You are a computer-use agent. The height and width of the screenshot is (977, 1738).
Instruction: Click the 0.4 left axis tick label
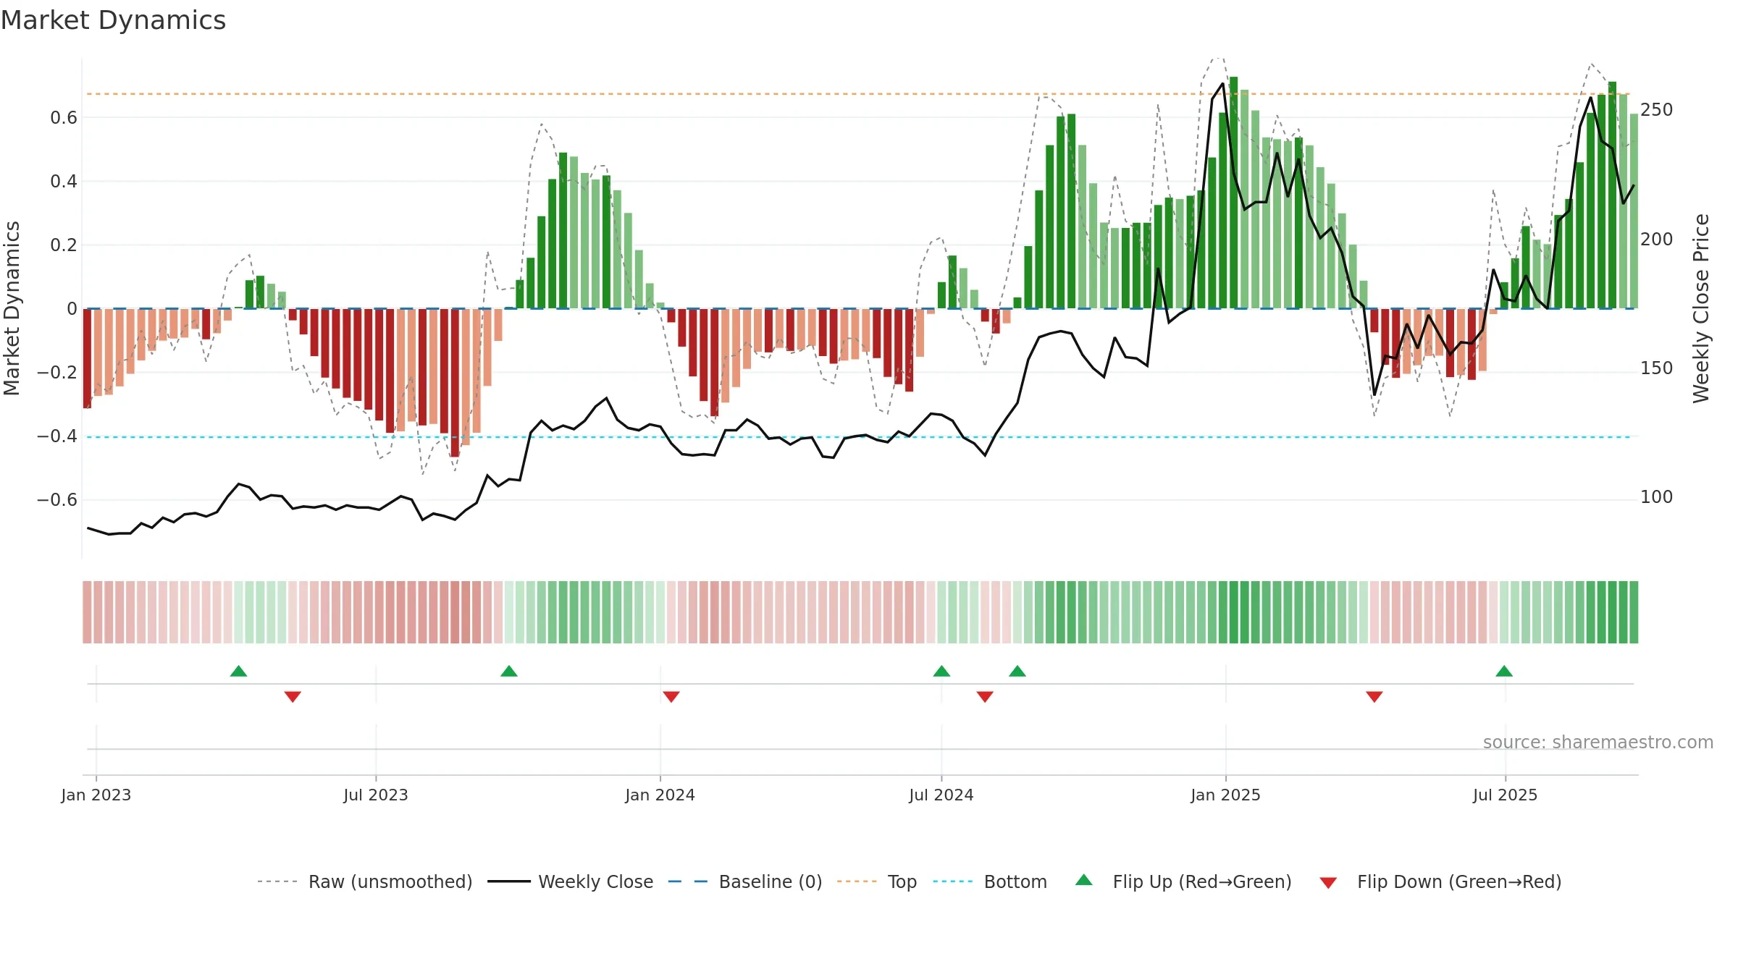click(x=64, y=182)
